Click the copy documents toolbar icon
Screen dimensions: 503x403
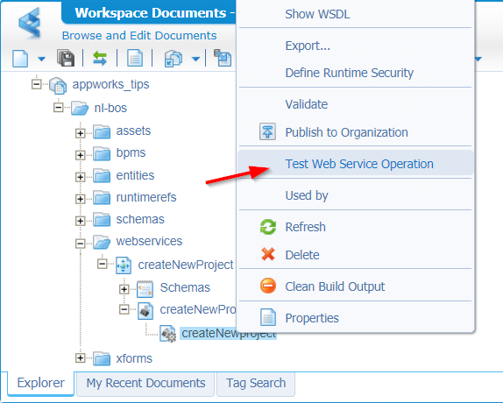click(x=174, y=59)
